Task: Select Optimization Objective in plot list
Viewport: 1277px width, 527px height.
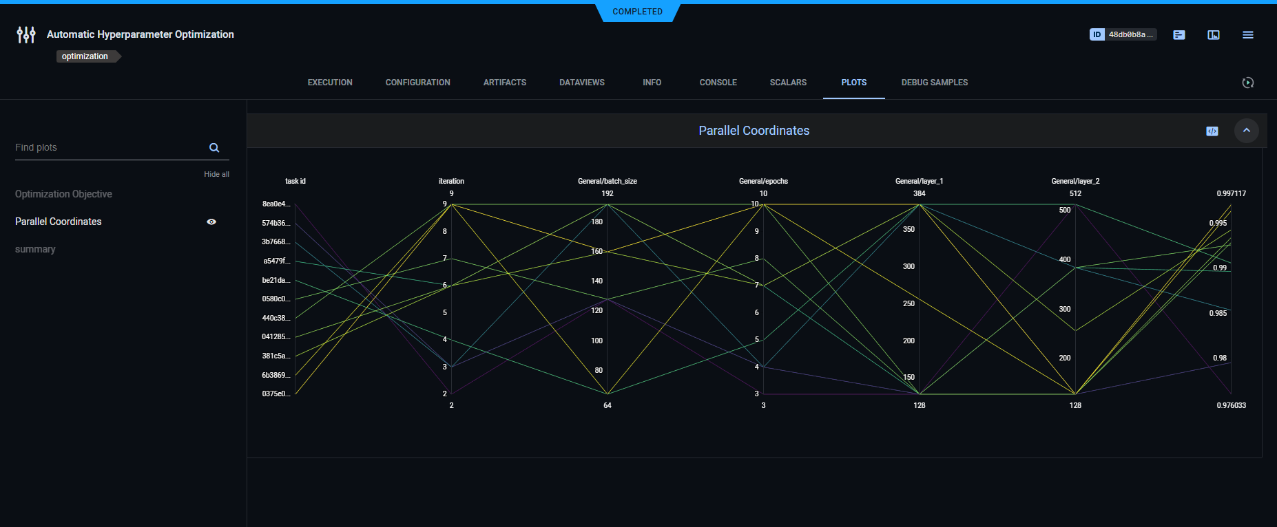Action: point(63,194)
